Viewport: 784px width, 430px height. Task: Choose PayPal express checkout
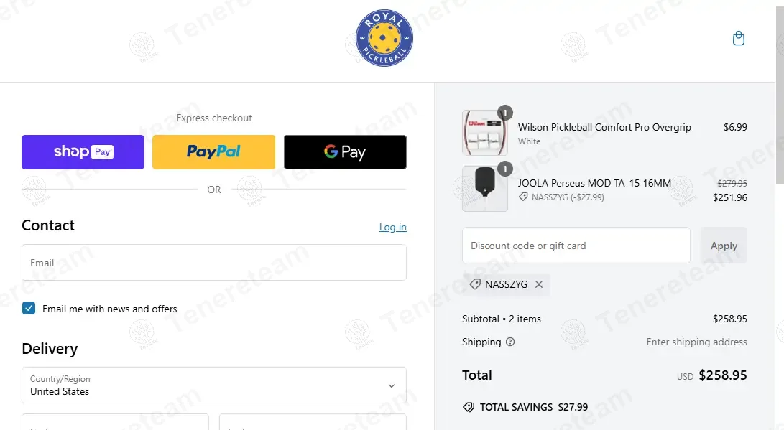(213, 151)
